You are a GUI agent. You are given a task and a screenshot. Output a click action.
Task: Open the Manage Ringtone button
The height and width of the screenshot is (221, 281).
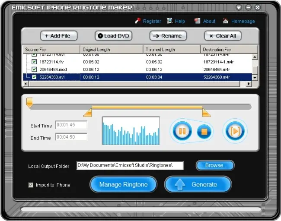click(124, 184)
